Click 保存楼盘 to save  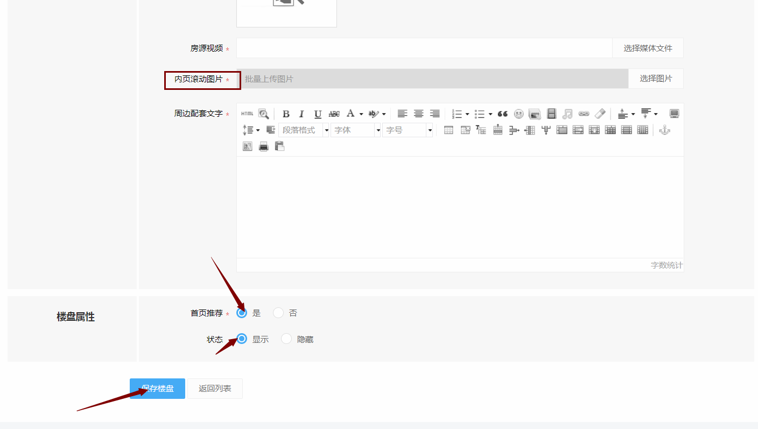pyautogui.click(x=157, y=389)
